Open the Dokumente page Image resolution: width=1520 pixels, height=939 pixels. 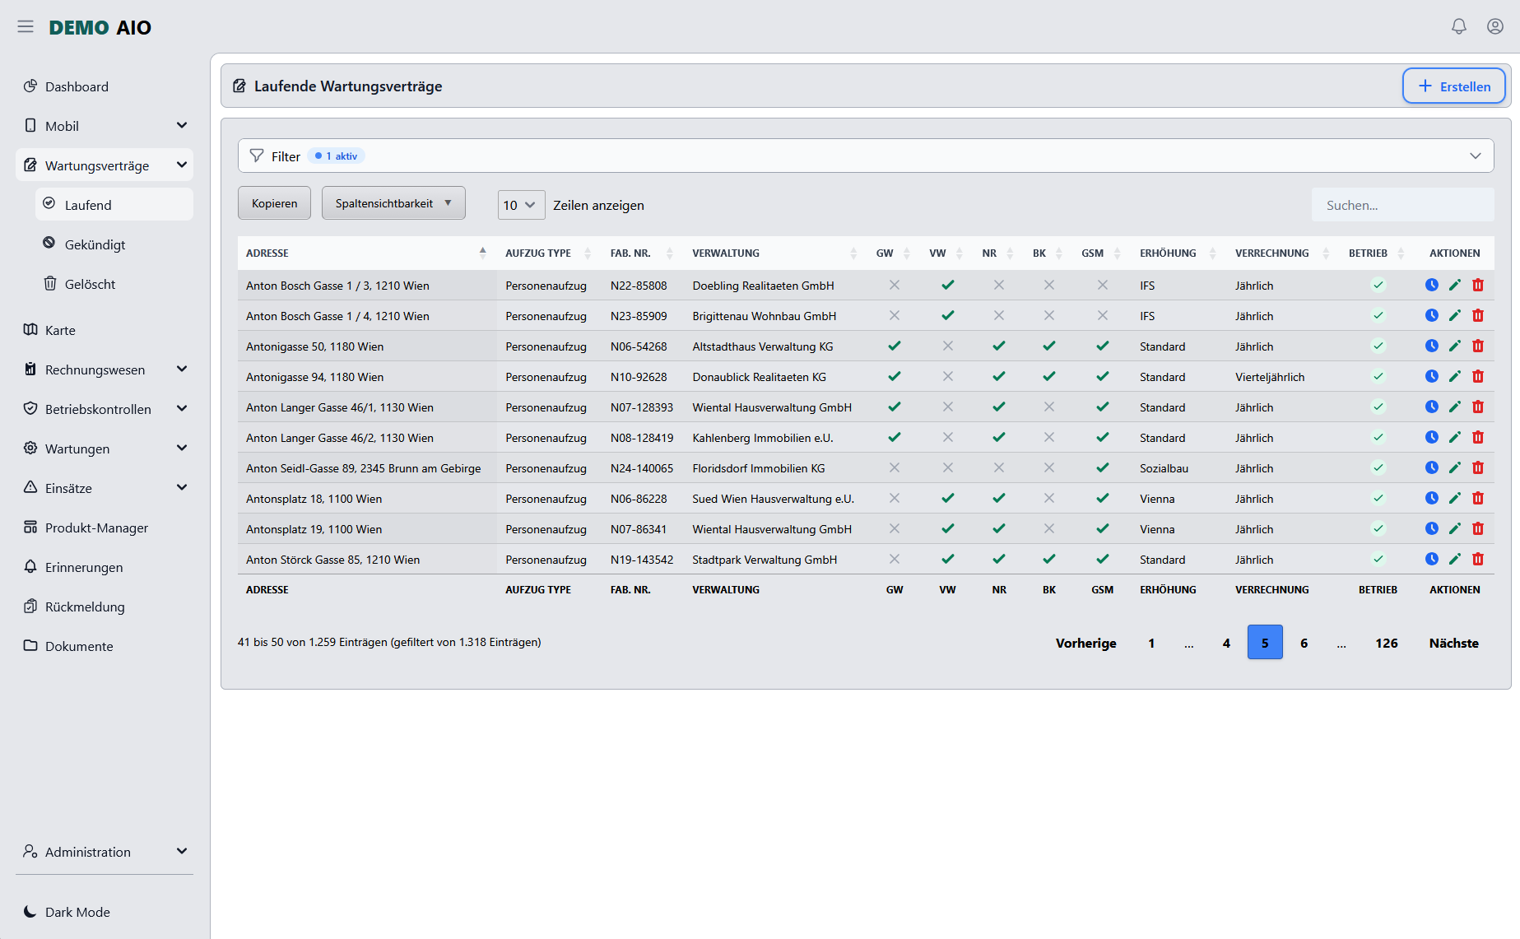click(x=105, y=646)
